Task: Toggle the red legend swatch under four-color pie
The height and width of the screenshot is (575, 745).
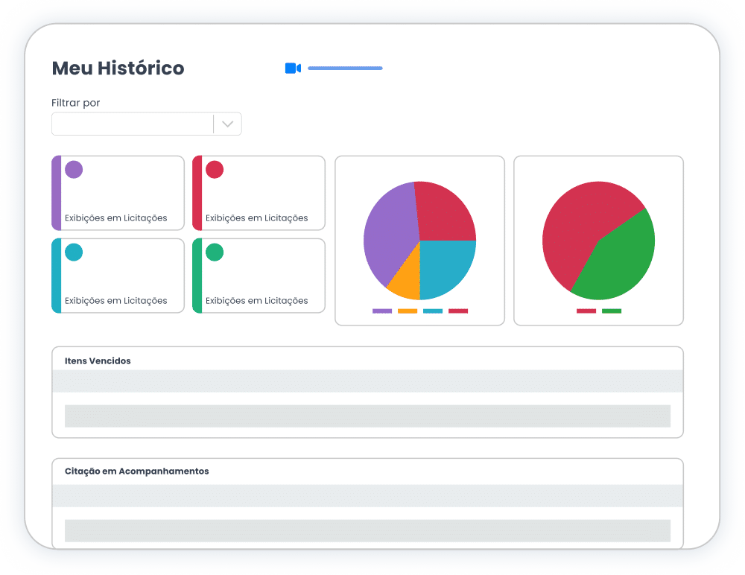Action: [458, 311]
